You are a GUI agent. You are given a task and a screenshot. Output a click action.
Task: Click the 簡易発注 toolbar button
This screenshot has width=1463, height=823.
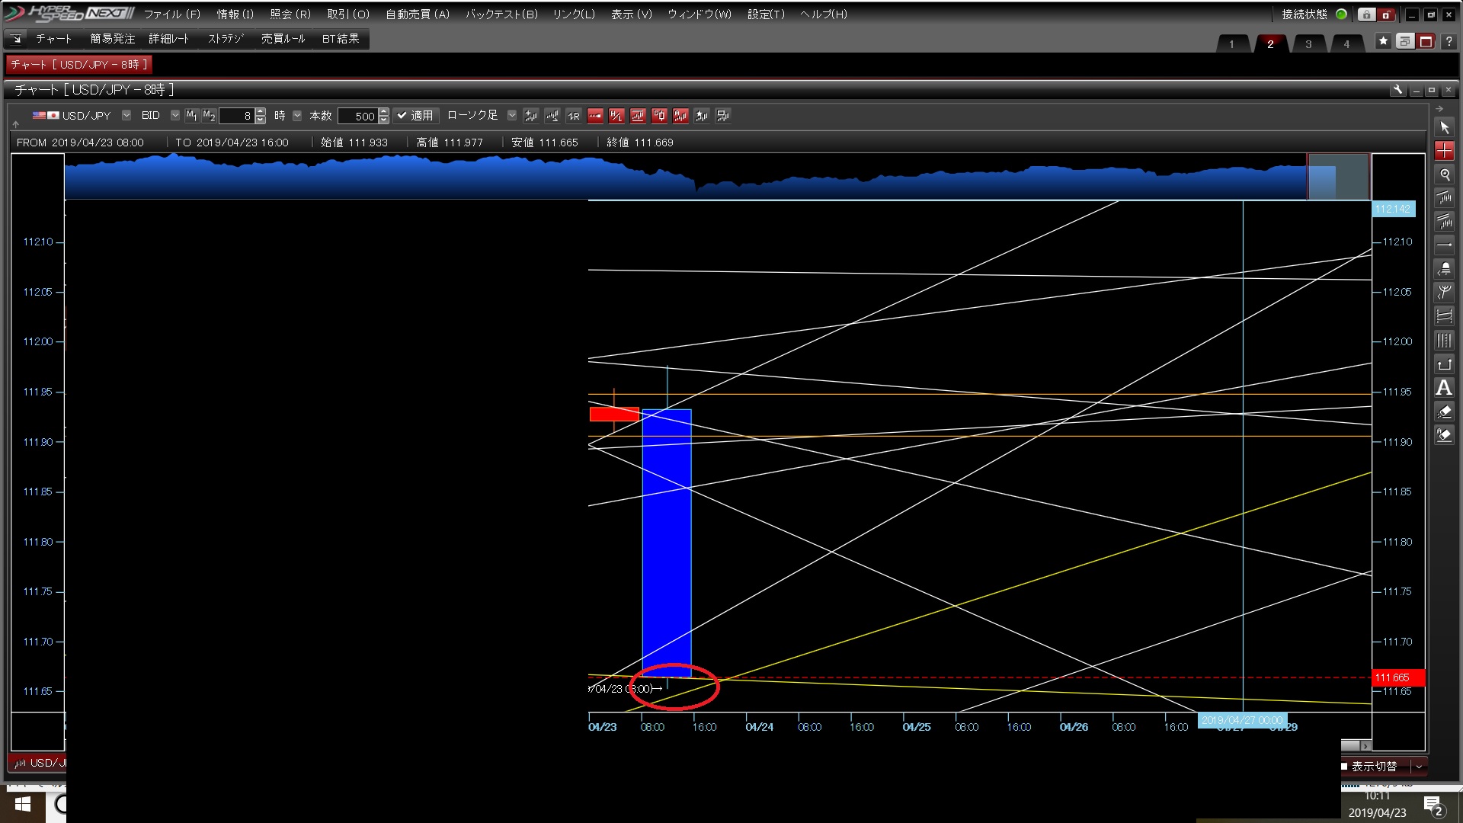pyautogui.click(x=112, y=39)
